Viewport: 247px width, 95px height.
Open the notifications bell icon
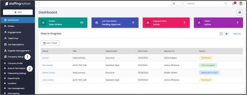(233, 4)
